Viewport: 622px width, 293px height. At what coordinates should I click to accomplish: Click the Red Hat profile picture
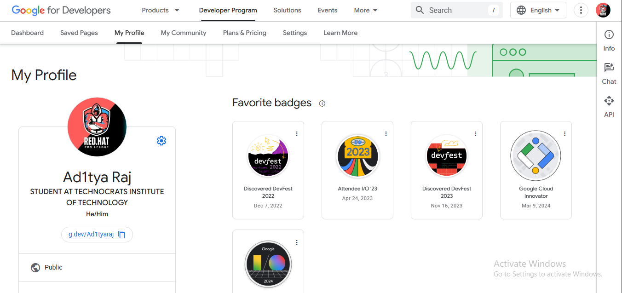click(x=97, y=127)
